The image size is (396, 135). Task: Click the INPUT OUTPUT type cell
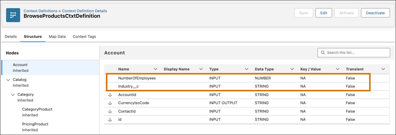pyautogui.click(x=223, y=103)
